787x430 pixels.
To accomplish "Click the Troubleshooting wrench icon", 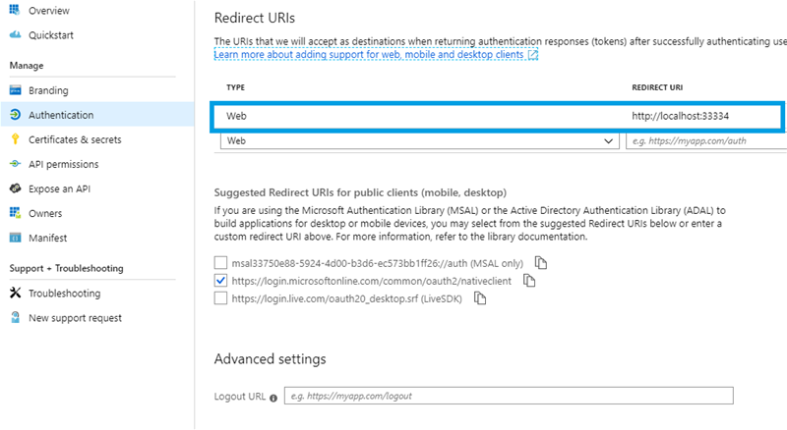I will coord(15,294).
